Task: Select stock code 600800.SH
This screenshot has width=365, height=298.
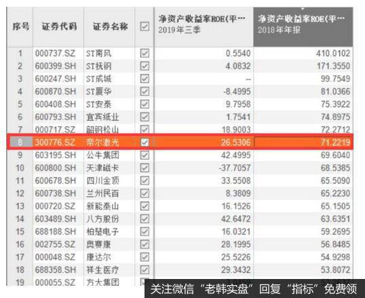Action: click(x=56, y=168)
